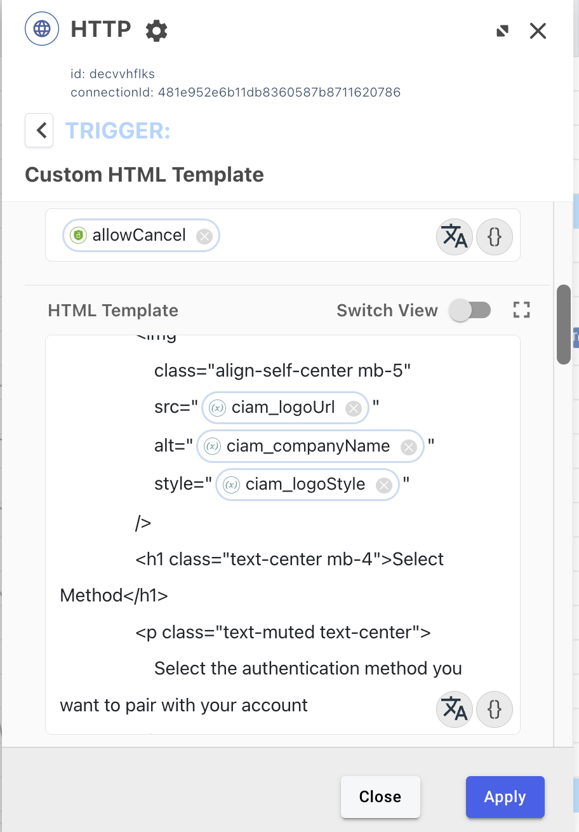Click the panel's vertical scrollbar thumb
579x832 pixels.
(564, 325)
